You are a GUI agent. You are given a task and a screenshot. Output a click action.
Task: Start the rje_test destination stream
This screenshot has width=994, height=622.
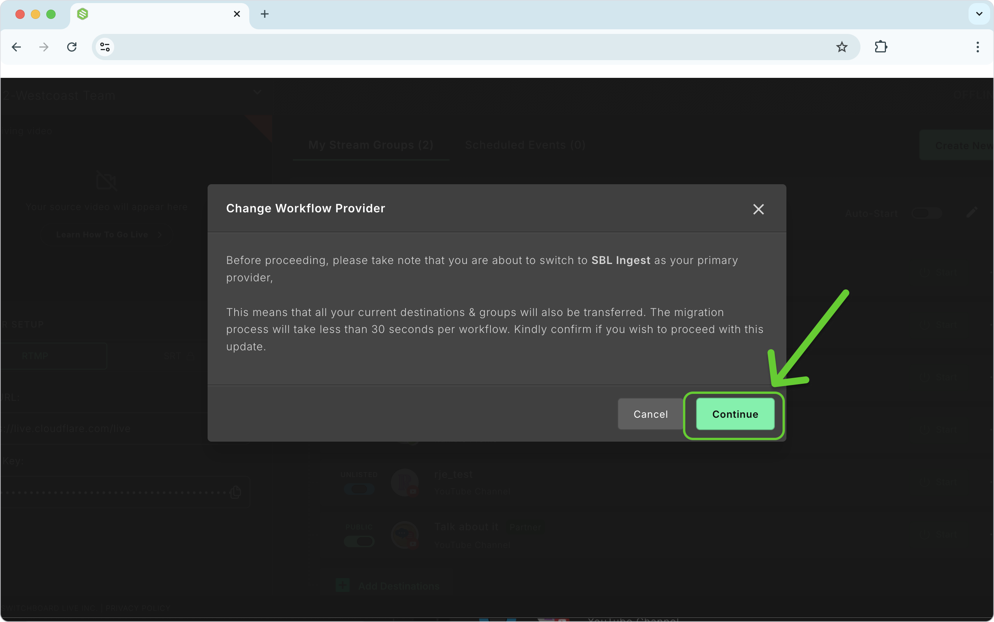click(x=938, y=481)
